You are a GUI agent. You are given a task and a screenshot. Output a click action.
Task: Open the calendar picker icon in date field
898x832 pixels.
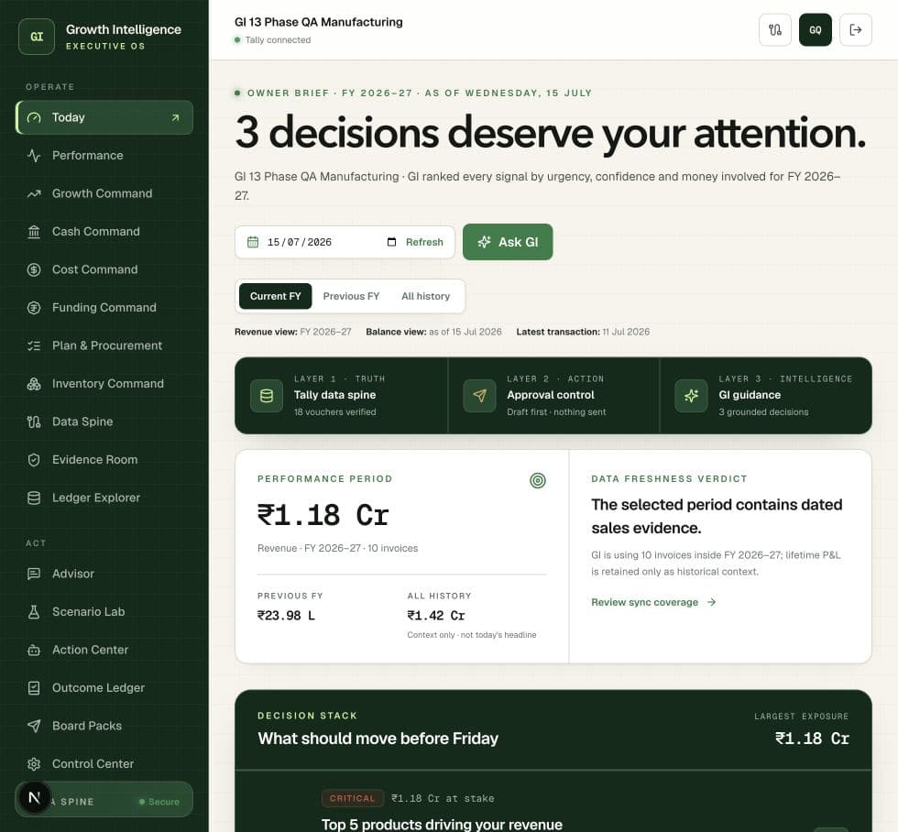click(392, 242)
